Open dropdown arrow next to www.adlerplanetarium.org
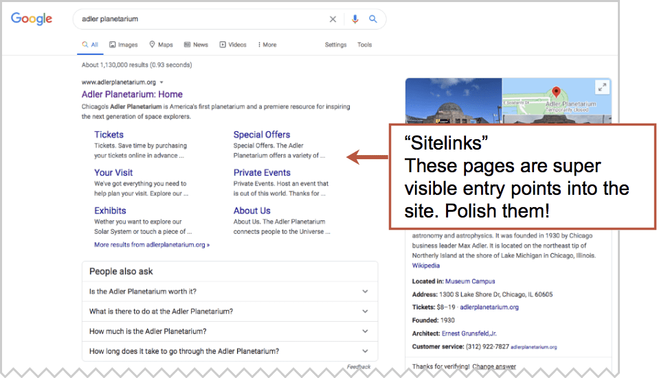668x378 pixels. [162, 82]
